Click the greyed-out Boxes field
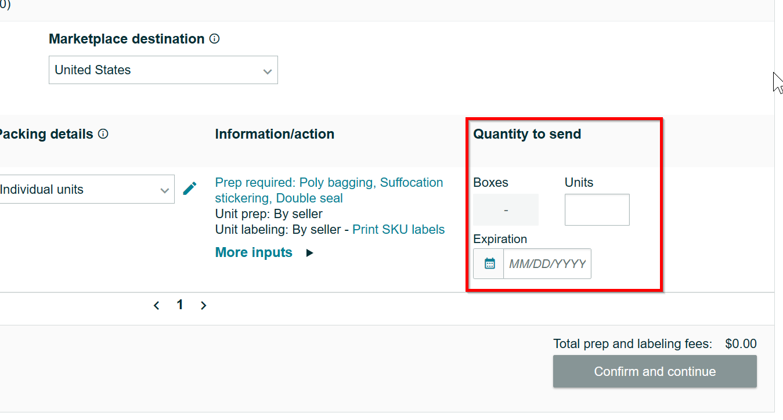The image size is (783, 420). point(506,209)
